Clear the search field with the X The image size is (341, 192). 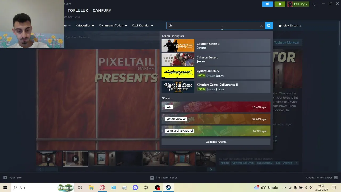point(261,26)
